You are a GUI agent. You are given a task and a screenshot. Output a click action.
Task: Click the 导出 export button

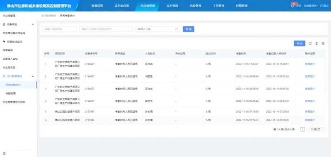coord(300,43)
